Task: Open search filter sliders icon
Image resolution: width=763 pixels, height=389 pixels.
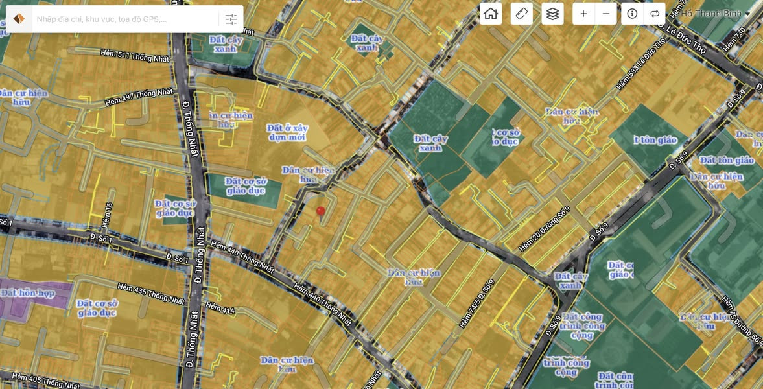Action: (231, 19)
